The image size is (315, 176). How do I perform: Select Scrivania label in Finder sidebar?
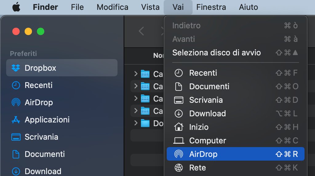(x=42, y=137)
